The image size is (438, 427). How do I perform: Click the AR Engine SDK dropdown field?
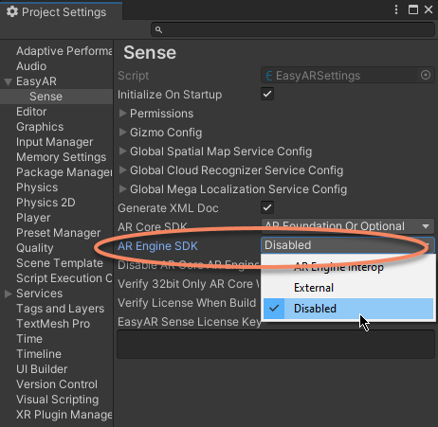(x=348, y=245)
